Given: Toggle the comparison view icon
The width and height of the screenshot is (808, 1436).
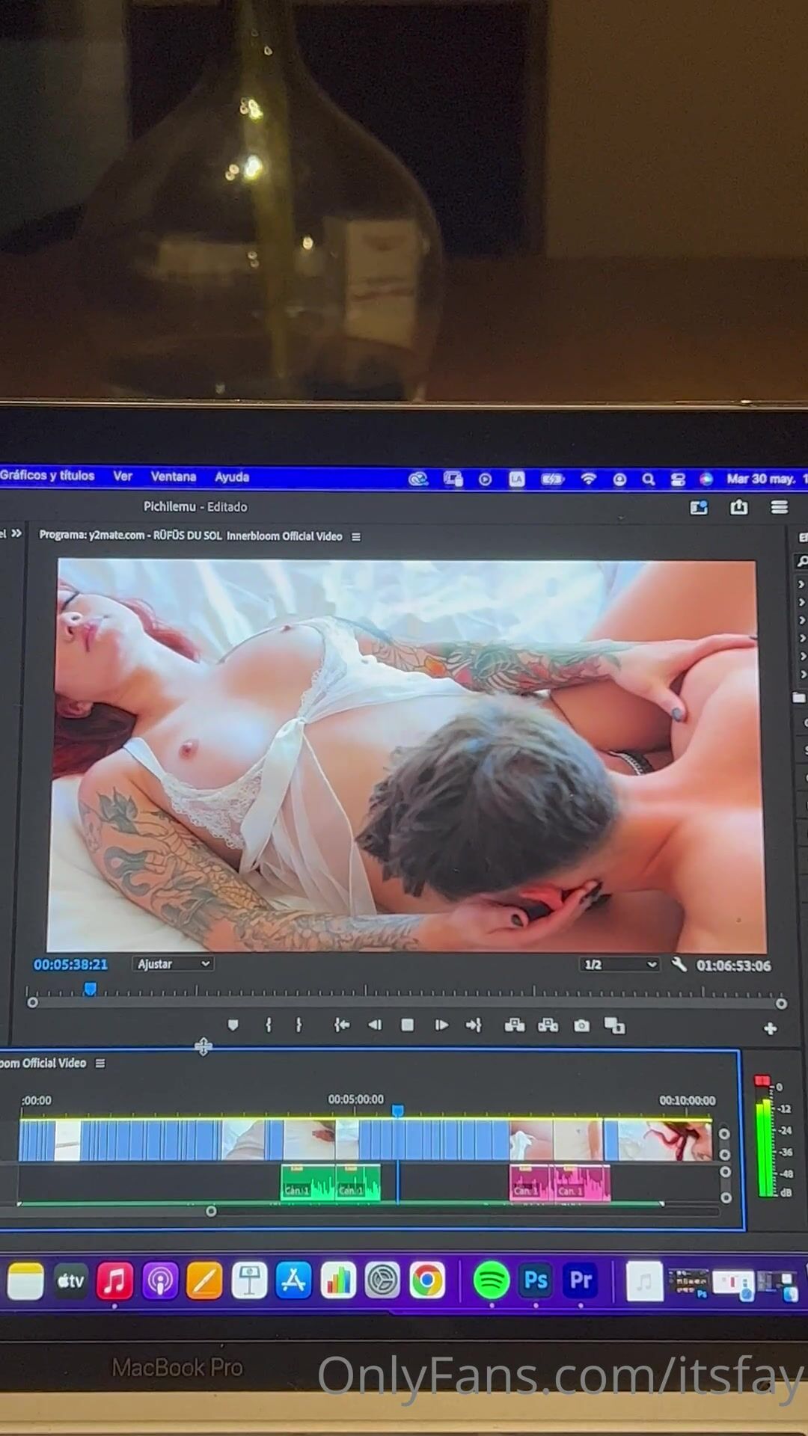Looking at the screenshot, I should [x=614, y=1026].
